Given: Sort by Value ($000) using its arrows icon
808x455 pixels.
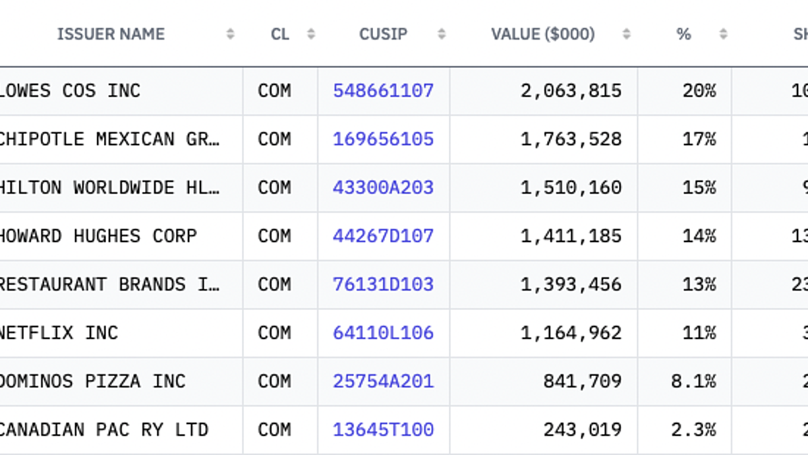Looking at the screenshot, I should click(626, 34).
